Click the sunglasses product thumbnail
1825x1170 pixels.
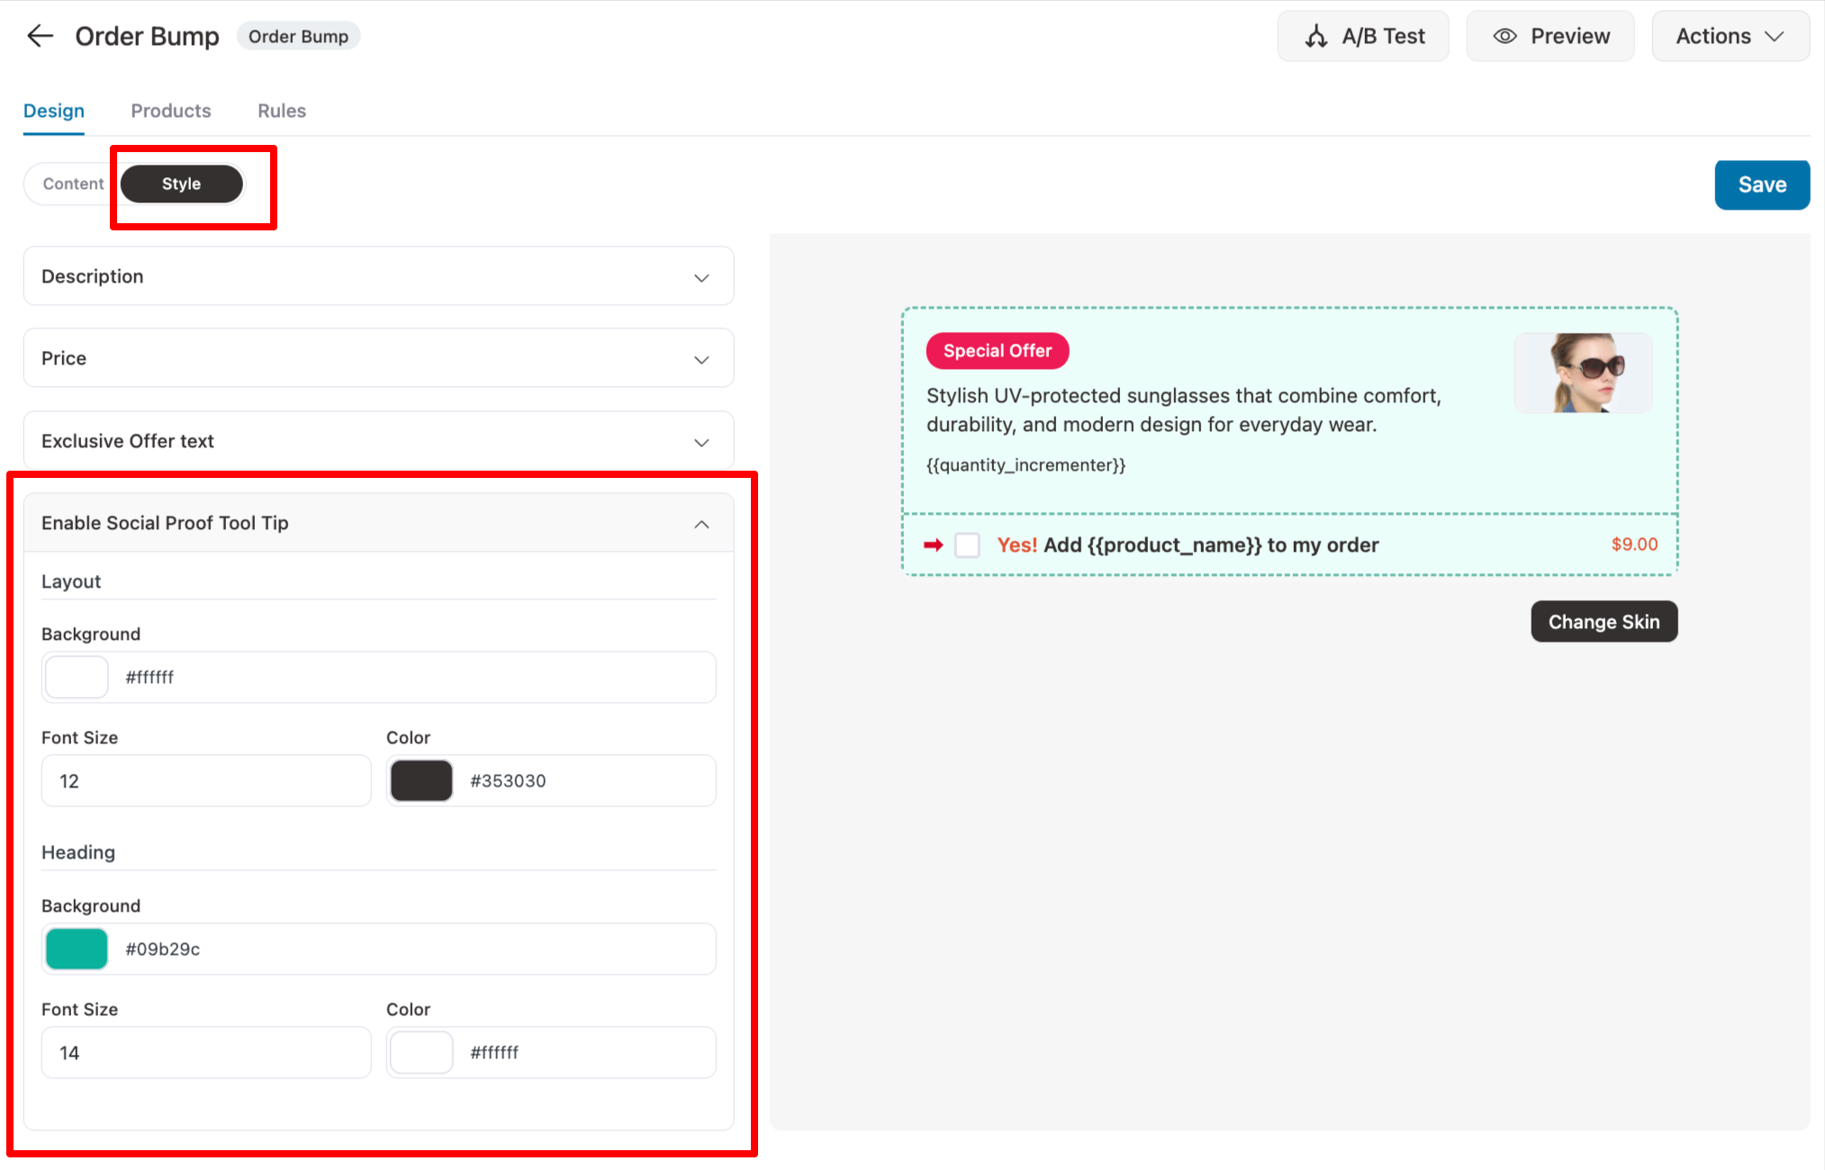click(1583, 372)
